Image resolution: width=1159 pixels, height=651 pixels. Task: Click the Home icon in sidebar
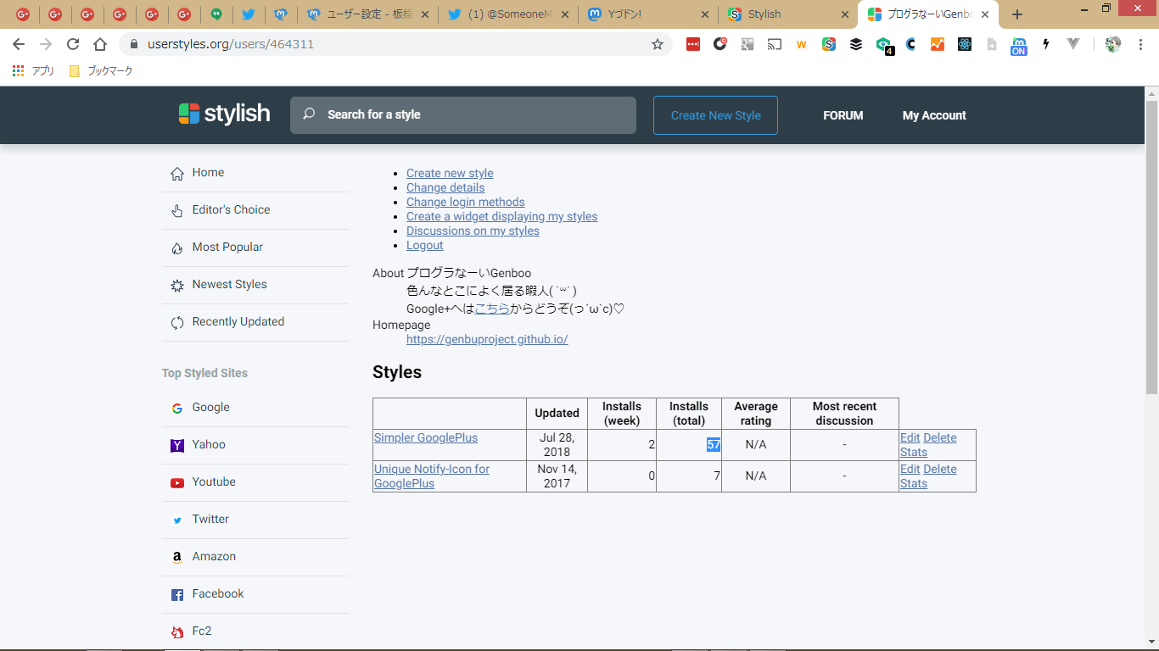(177, 174)
